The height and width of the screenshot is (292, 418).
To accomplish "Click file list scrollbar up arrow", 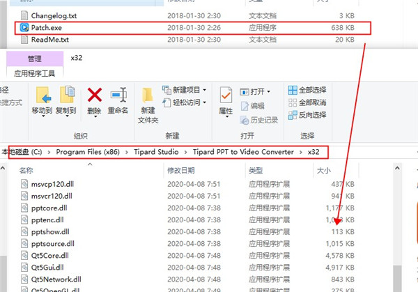I will click(x=397, y=168).
